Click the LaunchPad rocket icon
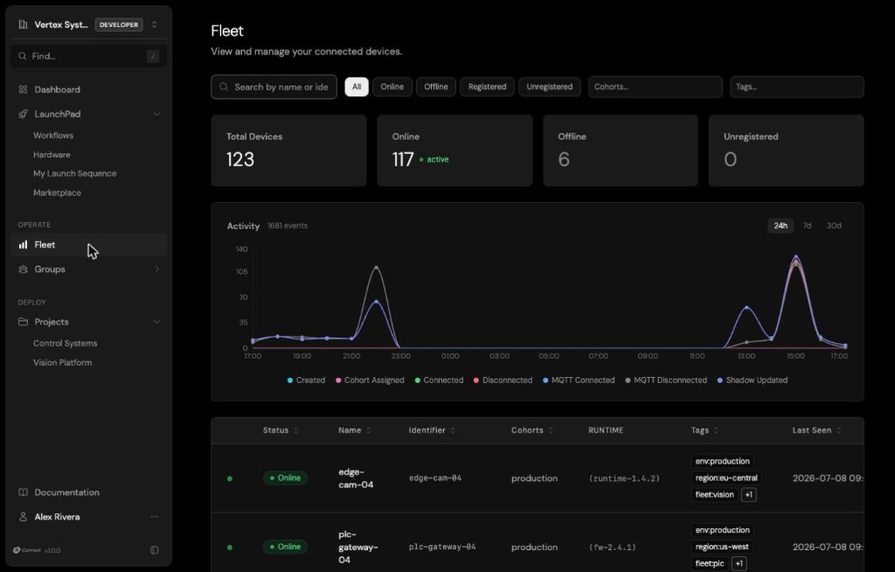This screenshot has height=572, width=895. point(23,115)
